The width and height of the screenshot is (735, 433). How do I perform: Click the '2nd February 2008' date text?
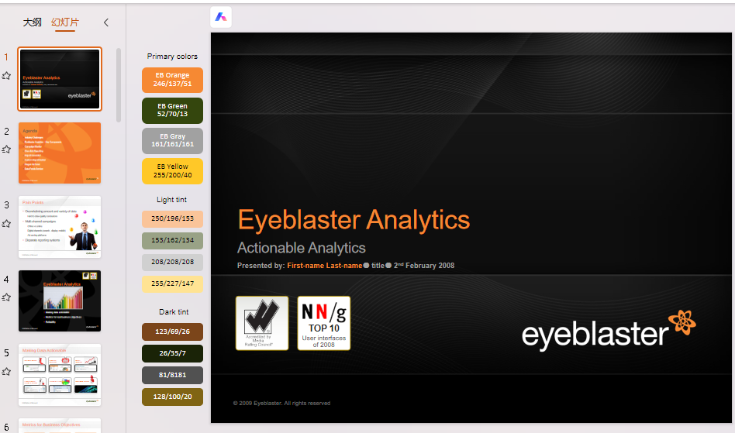(x=424, y=266)
